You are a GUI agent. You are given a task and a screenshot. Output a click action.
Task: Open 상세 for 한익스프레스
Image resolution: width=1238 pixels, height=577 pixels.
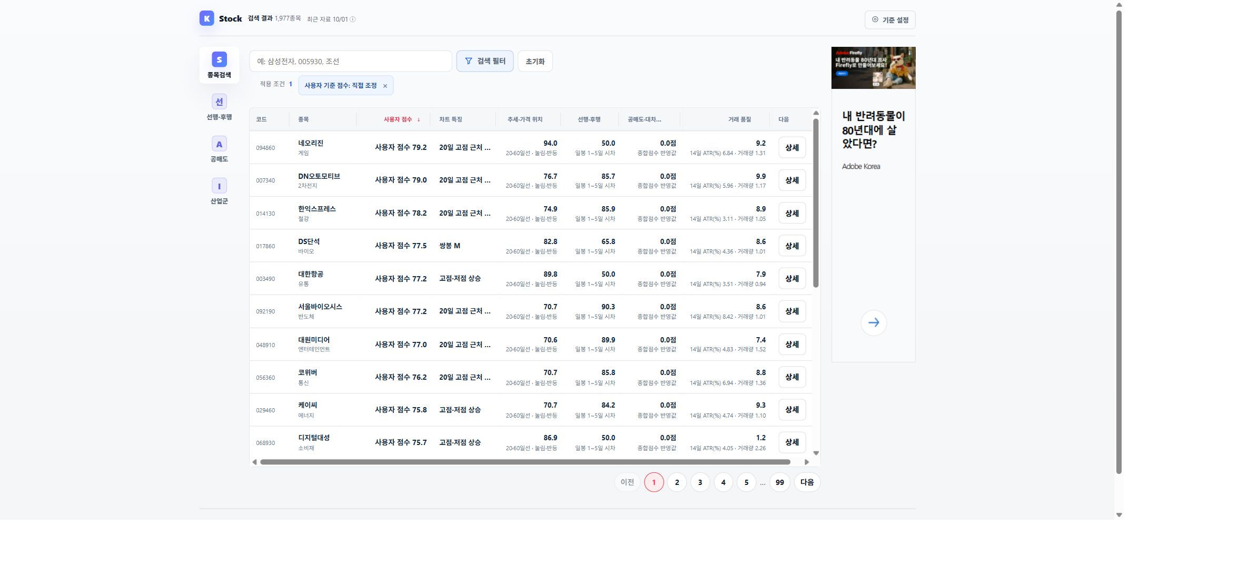point(792,213)
